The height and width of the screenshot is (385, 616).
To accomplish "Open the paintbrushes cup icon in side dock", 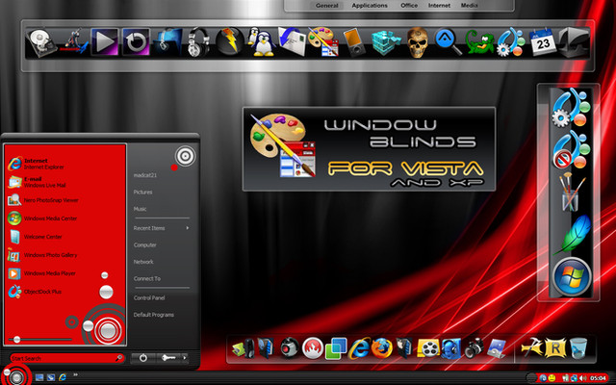I will 571,192.
